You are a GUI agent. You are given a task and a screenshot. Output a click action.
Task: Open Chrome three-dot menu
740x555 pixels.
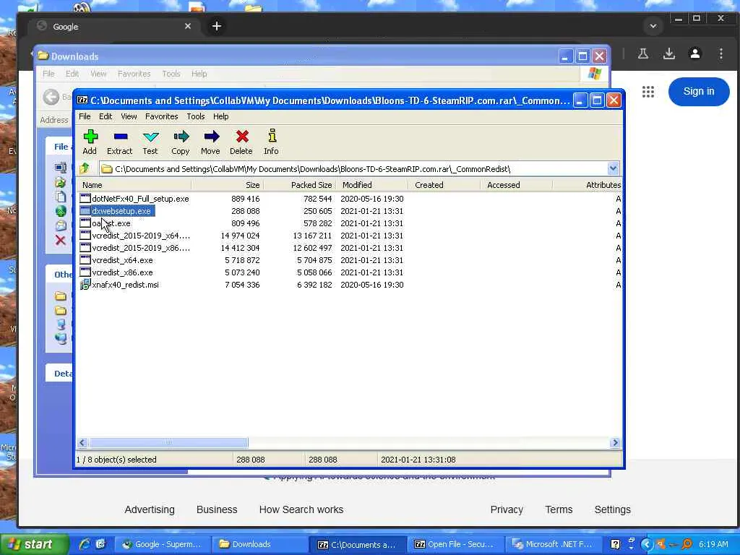[x=720, y=53]
